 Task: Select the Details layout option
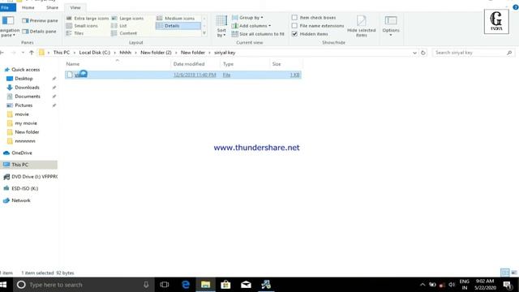(x=178, y=26)
